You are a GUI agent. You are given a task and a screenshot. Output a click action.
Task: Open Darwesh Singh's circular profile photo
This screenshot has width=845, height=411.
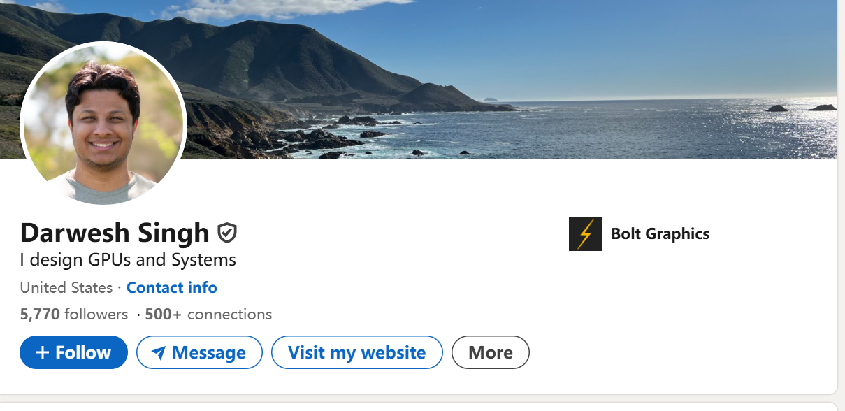tap(103, 124)
